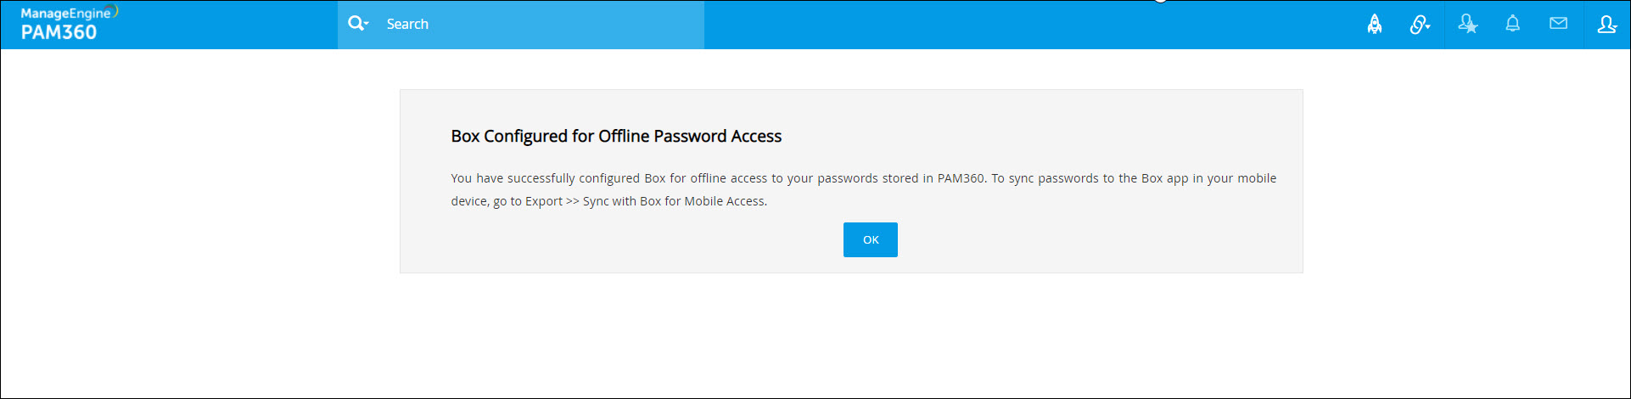Click the magnifying glass search icon
The height and width of the screenshot is (399, 1631).
(x=356, y=24)
